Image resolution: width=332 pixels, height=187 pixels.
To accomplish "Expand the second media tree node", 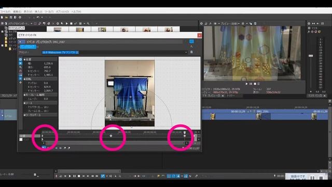I will click(x=2, y=32).
